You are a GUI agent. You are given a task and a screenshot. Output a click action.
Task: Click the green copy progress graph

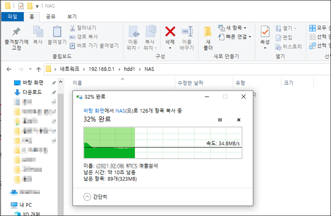163,143
